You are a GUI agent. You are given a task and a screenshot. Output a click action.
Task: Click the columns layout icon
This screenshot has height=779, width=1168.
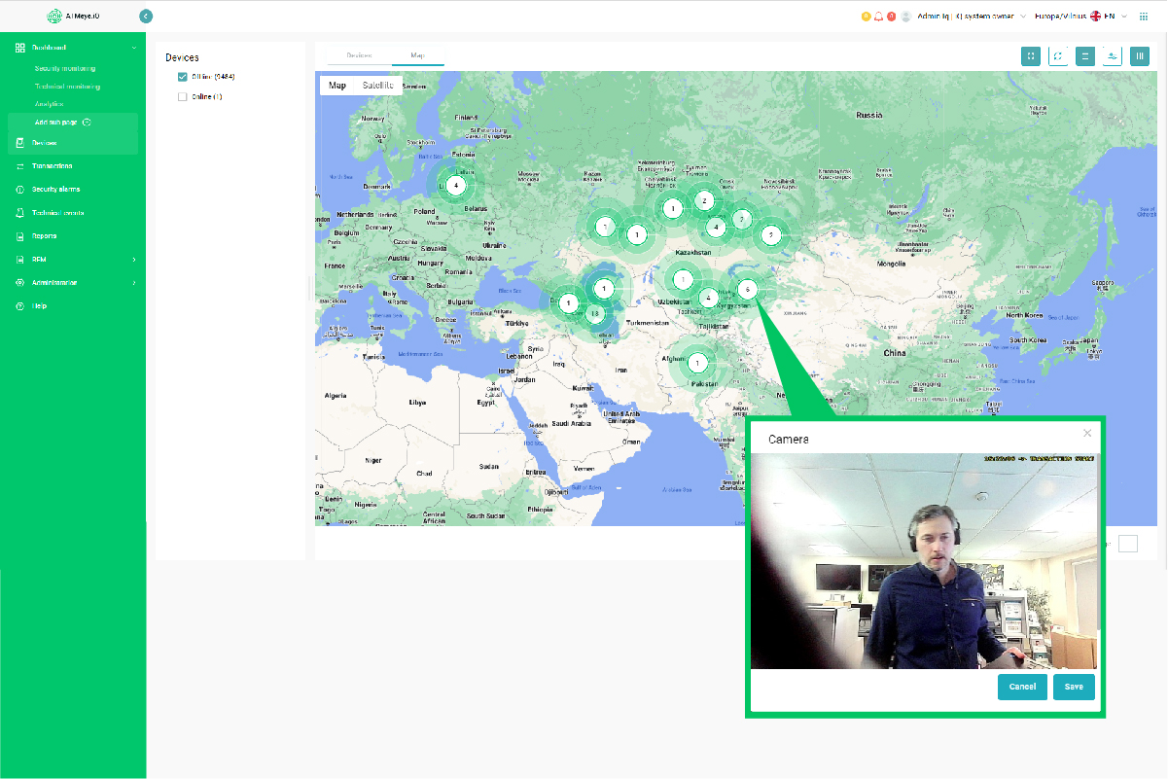(x=1140, y=56)
